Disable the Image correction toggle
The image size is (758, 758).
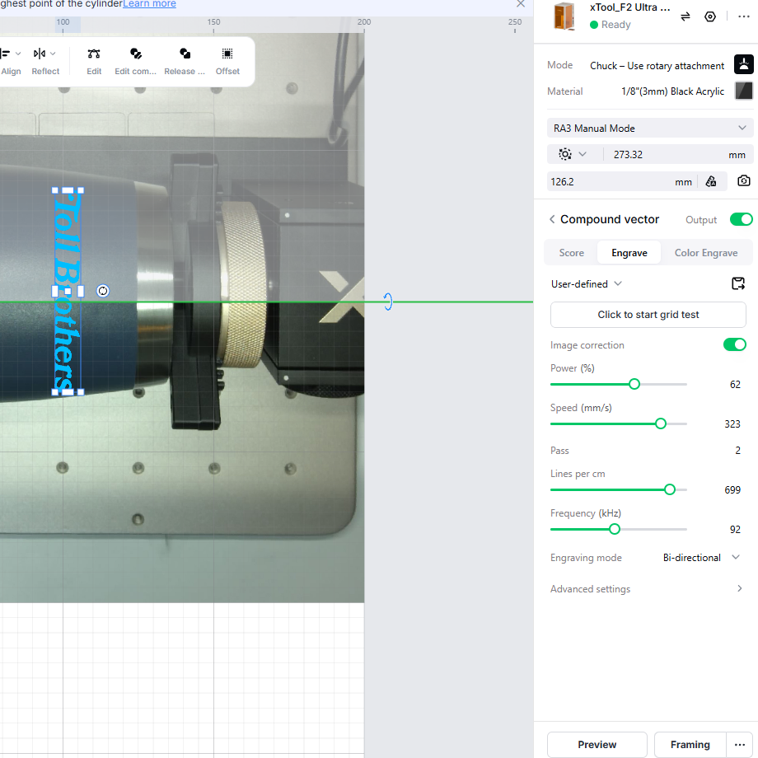(x=735, y=344)
